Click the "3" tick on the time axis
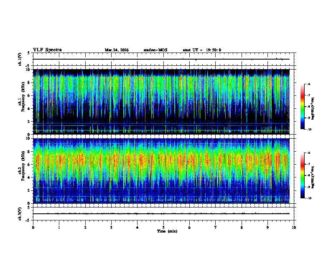 [x=111, y=227]
